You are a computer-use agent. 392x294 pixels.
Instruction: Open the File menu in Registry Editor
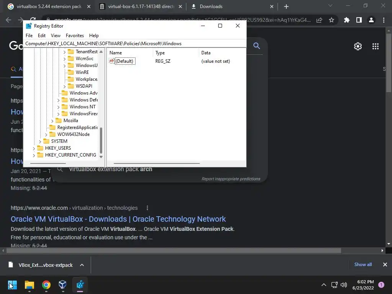(29, 36)
